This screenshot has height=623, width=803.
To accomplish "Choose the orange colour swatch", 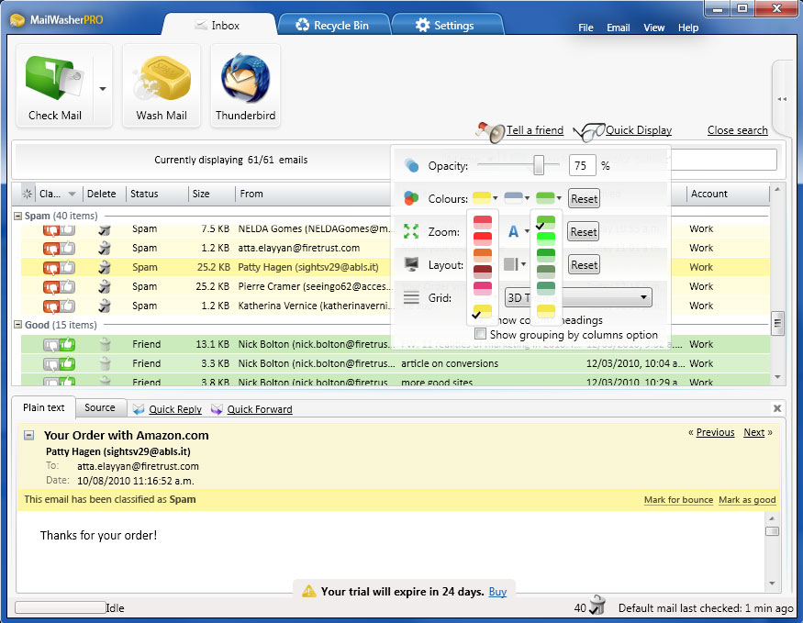I will tap(483, 254).
